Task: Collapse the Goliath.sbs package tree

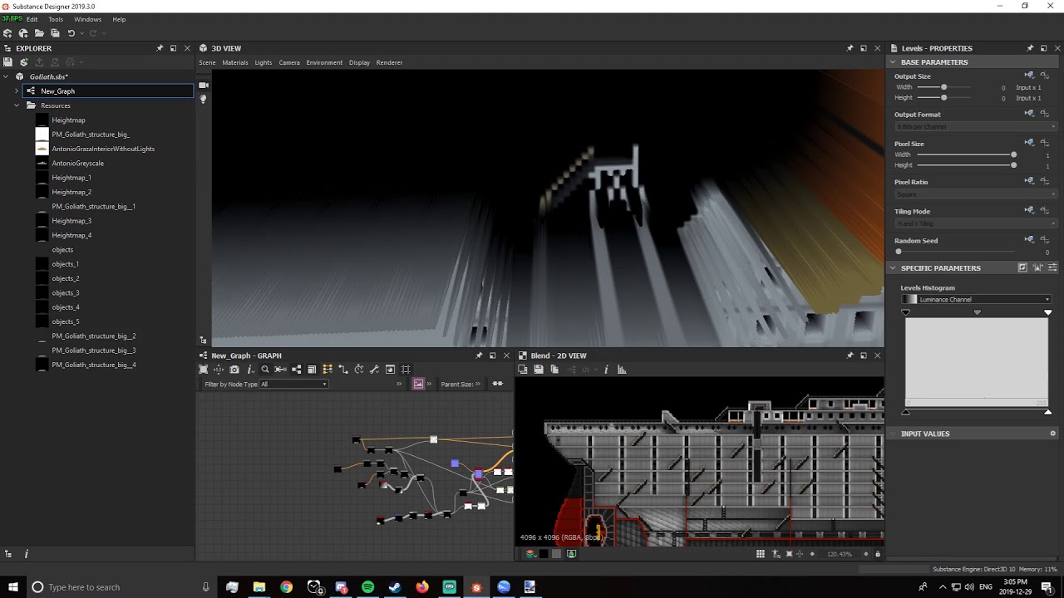Action: click(x=6, y=76)
